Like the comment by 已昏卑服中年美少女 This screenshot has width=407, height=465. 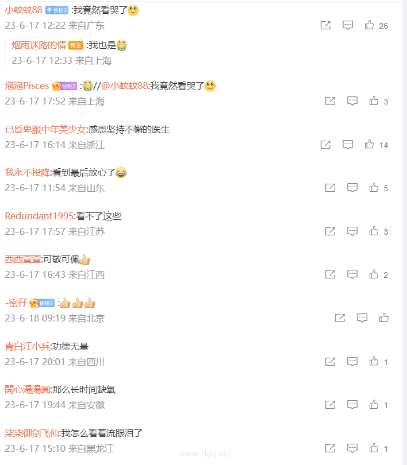(x=369, y=145)
